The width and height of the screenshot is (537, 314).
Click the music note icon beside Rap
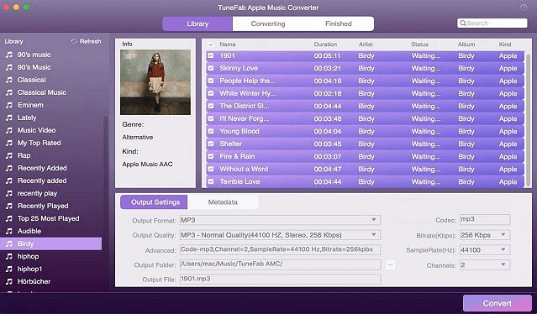click(9, 155)
